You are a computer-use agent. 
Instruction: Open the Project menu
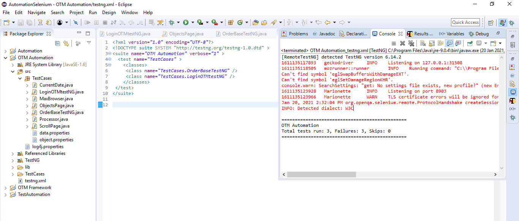coord(76,13)
